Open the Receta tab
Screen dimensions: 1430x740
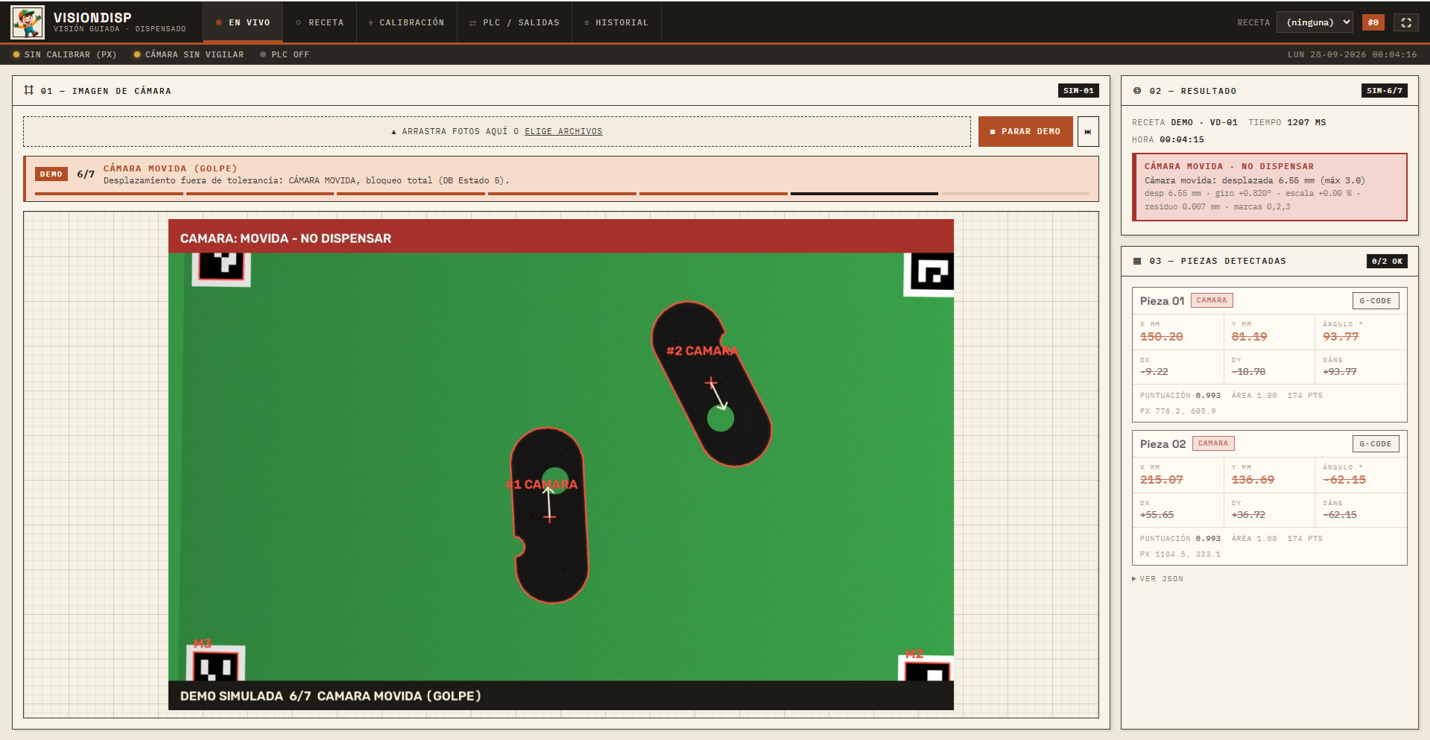320,22
